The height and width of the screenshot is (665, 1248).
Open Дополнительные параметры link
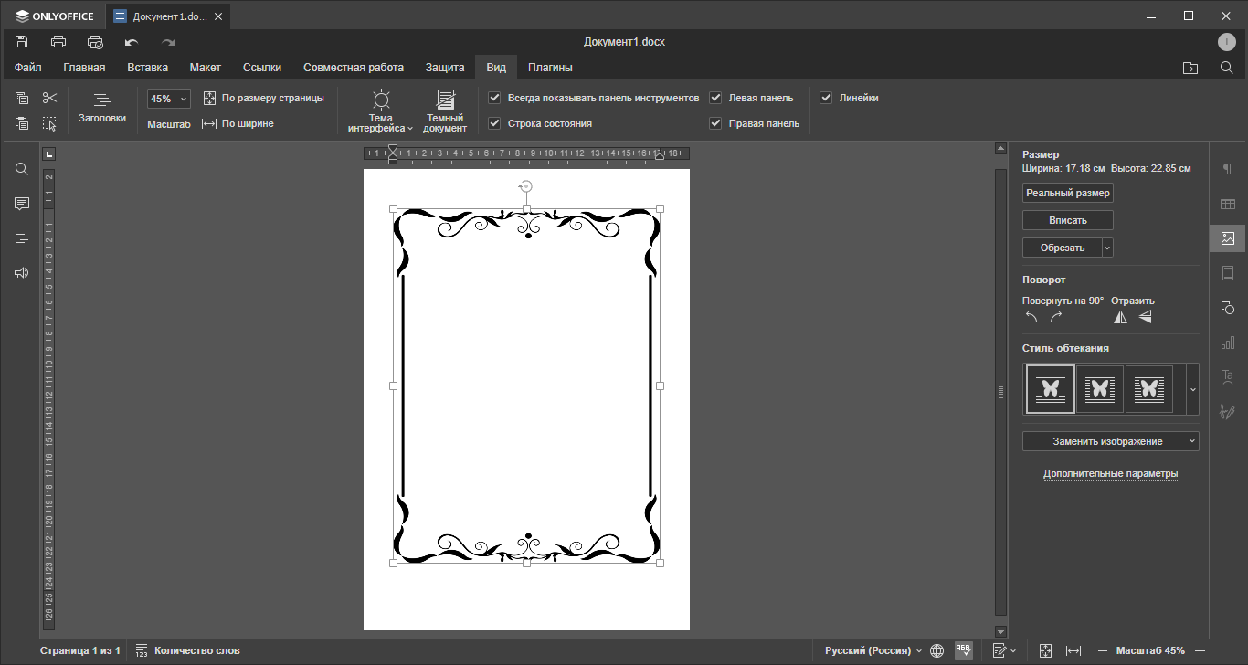pyautogui.click(x=1111, y=473)
